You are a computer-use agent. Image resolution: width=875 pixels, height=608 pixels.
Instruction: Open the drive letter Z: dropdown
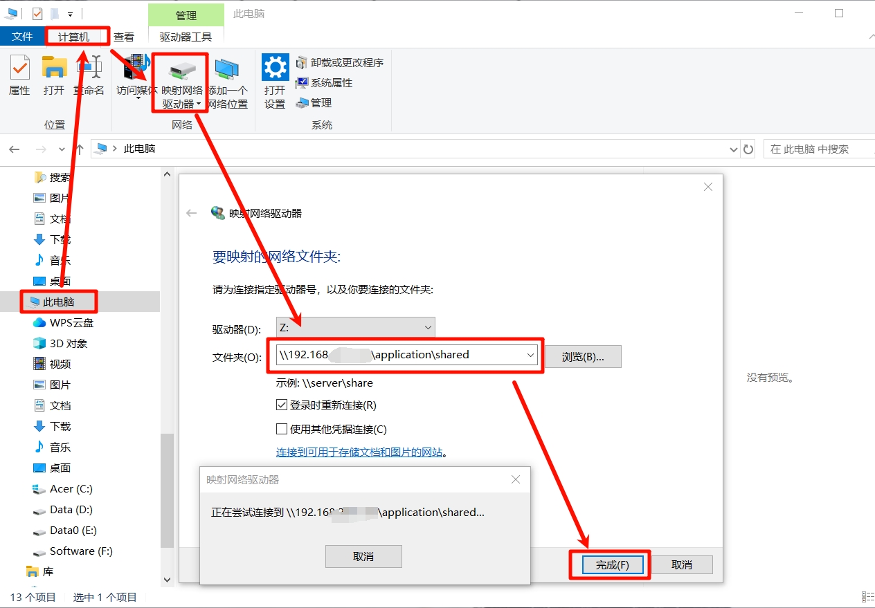(356, 327)
